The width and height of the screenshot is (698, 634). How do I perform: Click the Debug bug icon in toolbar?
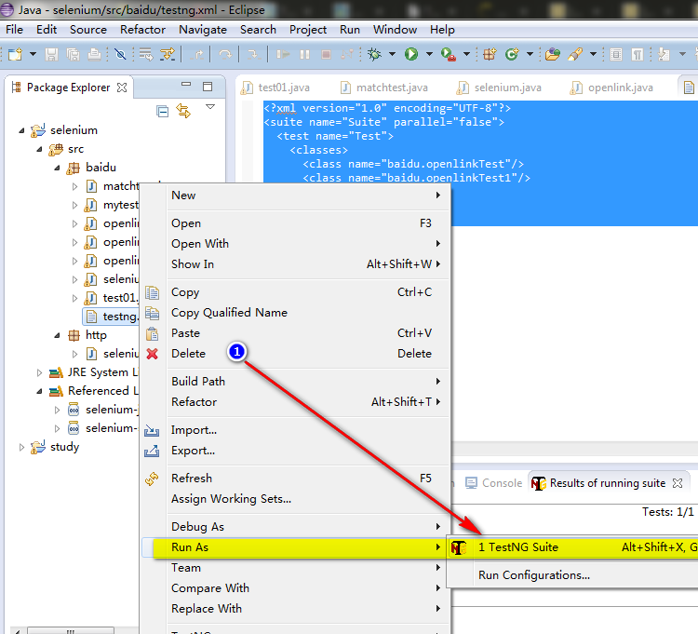pyautogui.click(x=375, y=55)
